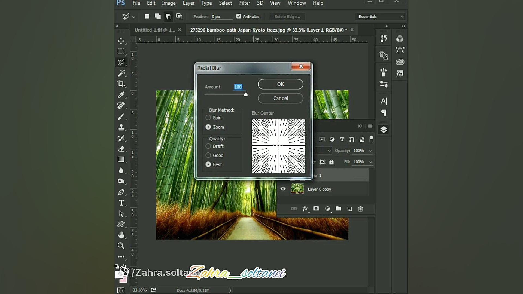
Task: Select the Gradient tool
Action: 121,160
